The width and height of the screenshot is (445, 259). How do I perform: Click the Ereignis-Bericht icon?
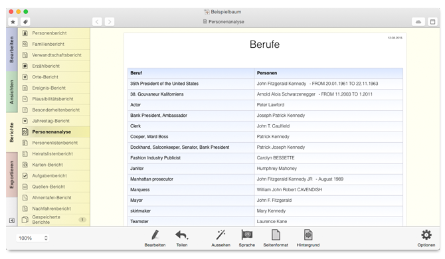(x=25, y=88)
